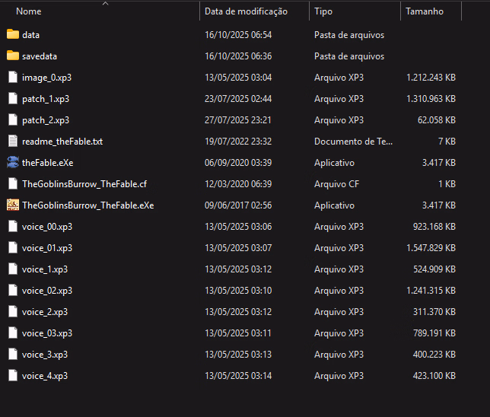Click the readme_theFable.txt document icon

click(12, 142)
